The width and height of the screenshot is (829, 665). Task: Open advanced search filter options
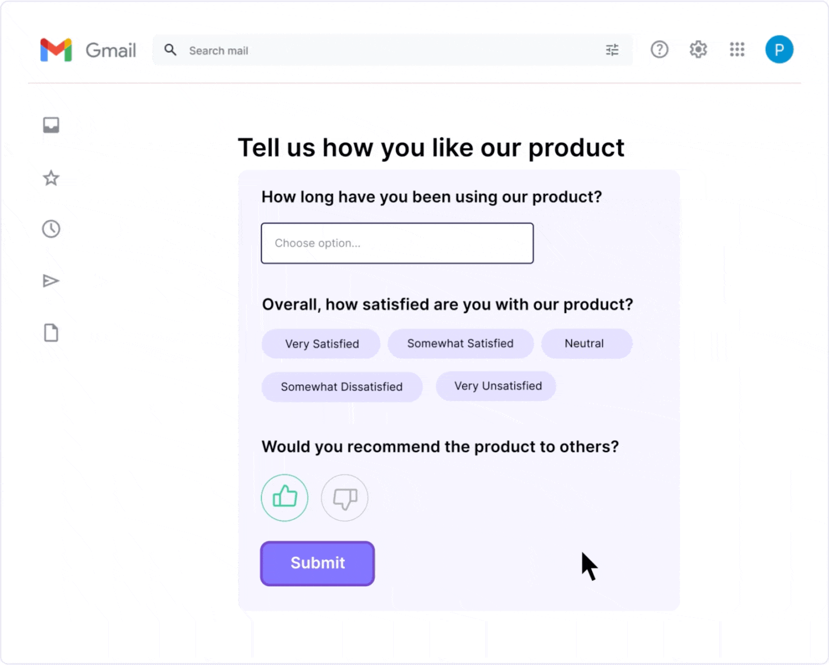612,50
